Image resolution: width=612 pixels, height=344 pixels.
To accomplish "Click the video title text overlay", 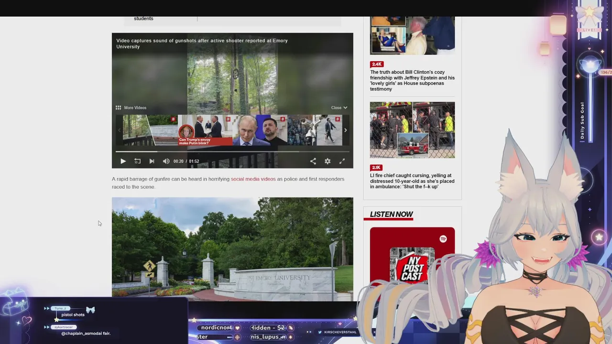I will (202, 43).
